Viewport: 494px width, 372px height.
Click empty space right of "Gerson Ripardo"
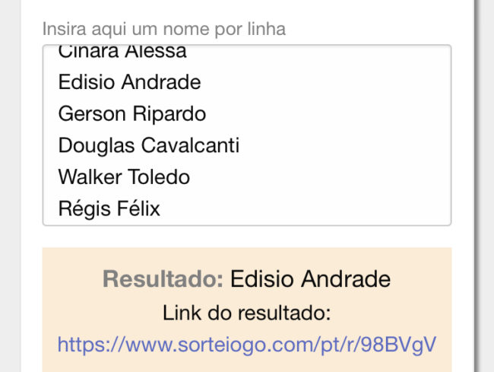[x=327, y=114]
